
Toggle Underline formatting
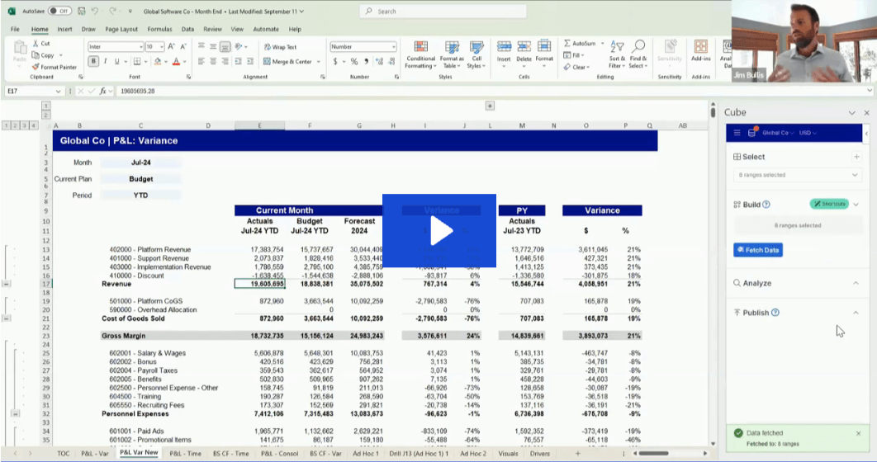point(117,61)
